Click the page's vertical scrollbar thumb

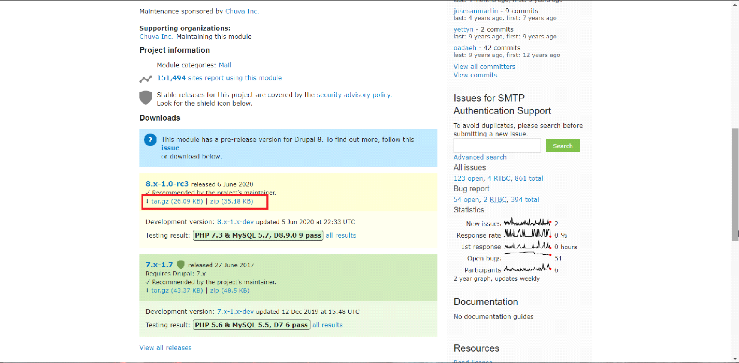pos(735,184)
